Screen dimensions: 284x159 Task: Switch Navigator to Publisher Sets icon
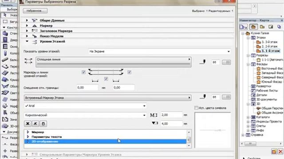coord(279,27)
